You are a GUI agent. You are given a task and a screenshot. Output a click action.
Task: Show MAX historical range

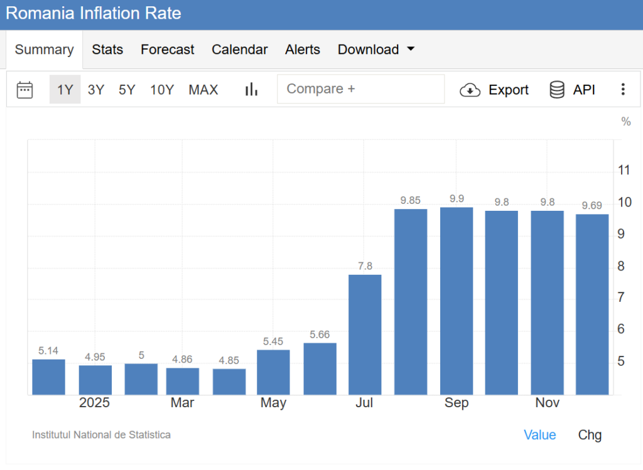[203, 90]
